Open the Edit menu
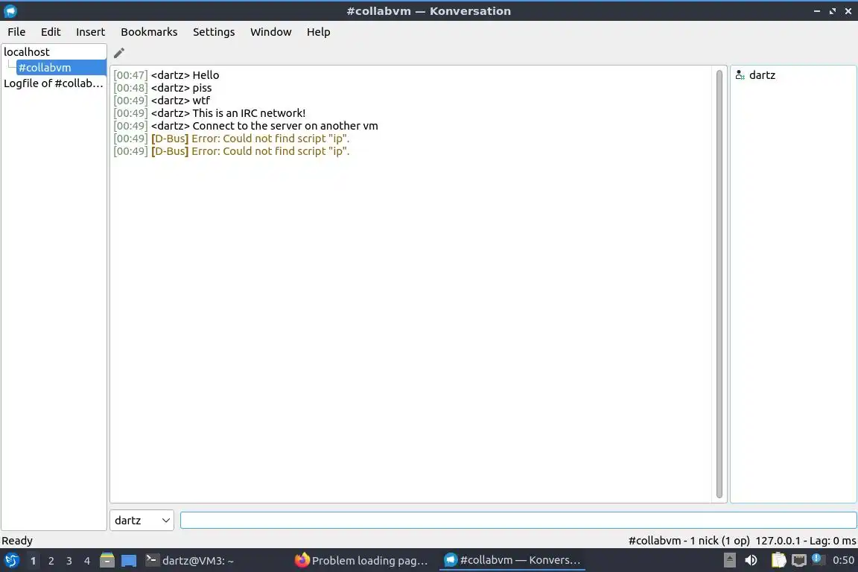Image resolution: width=858 pixels, height=572 pixels. 51,32
